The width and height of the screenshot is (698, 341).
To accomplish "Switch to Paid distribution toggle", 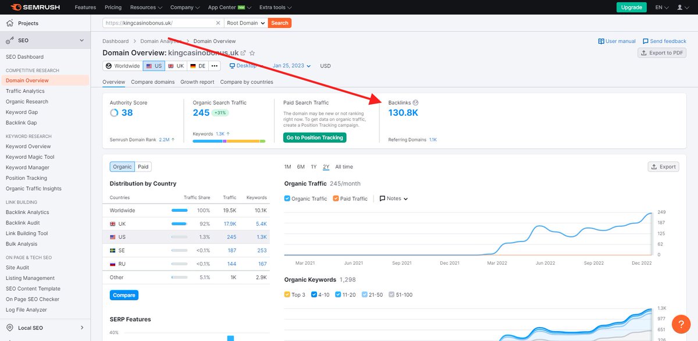I will (x=143, y=166).
